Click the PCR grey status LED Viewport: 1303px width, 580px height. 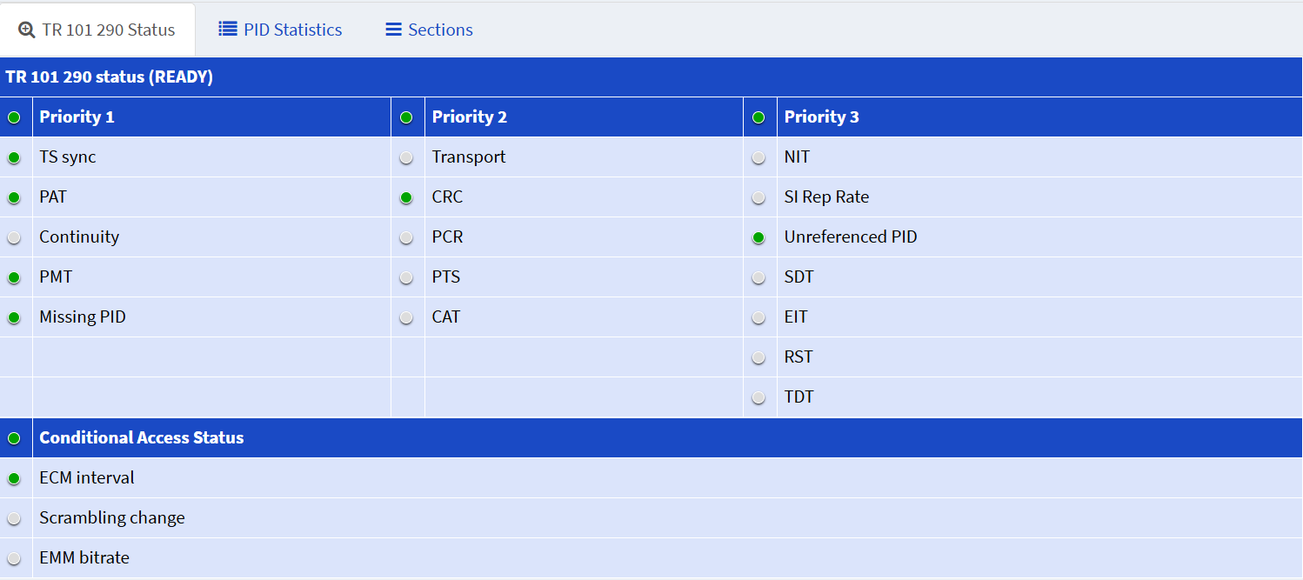pos(406,238)
